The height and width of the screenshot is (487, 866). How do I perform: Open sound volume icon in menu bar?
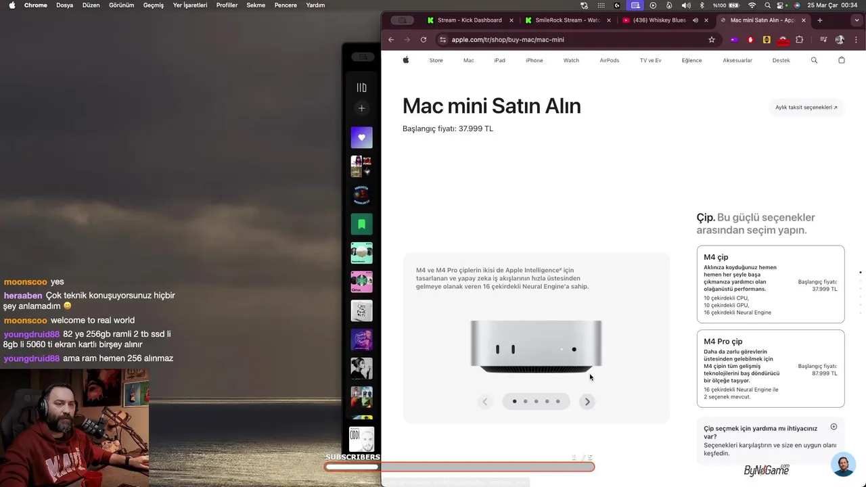[686, 5]
